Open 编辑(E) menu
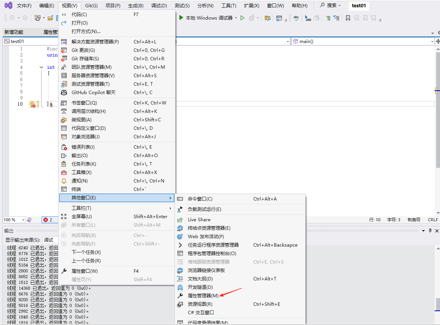 tap(47, 6)
